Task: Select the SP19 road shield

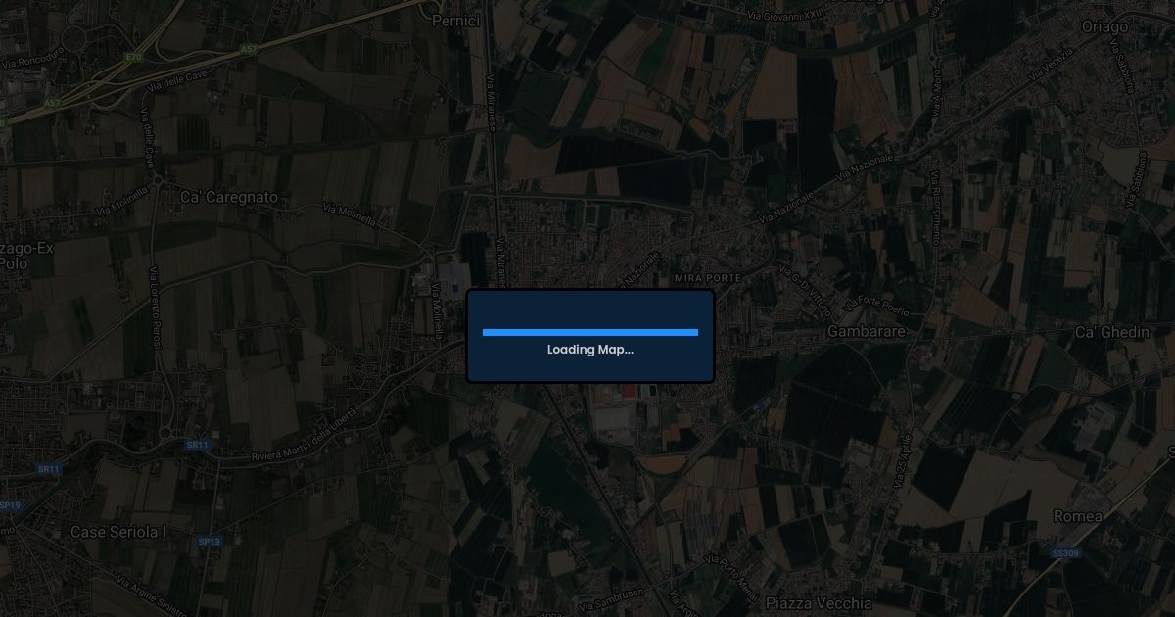Action: [x=10, y=505]
